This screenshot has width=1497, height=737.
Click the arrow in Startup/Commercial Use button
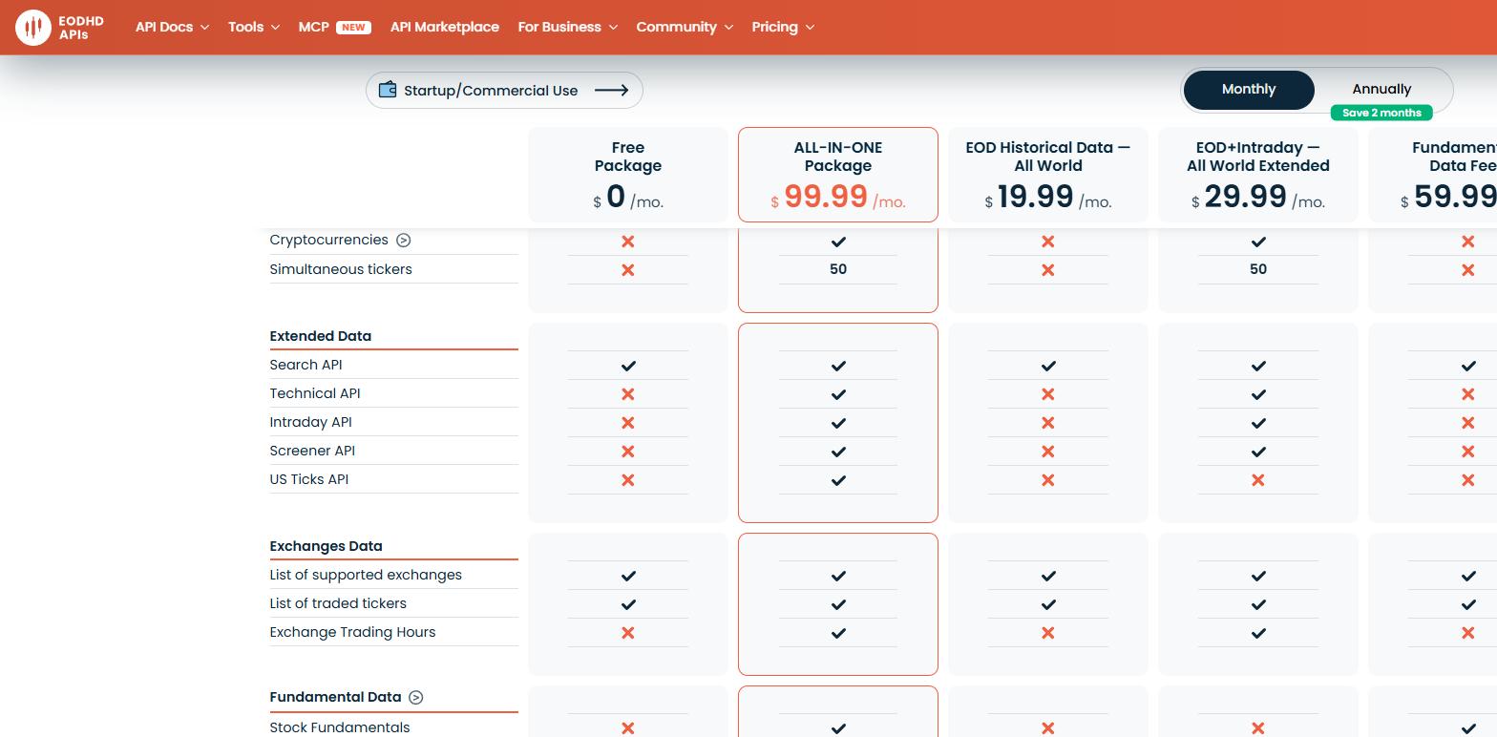tap(611, 90)
